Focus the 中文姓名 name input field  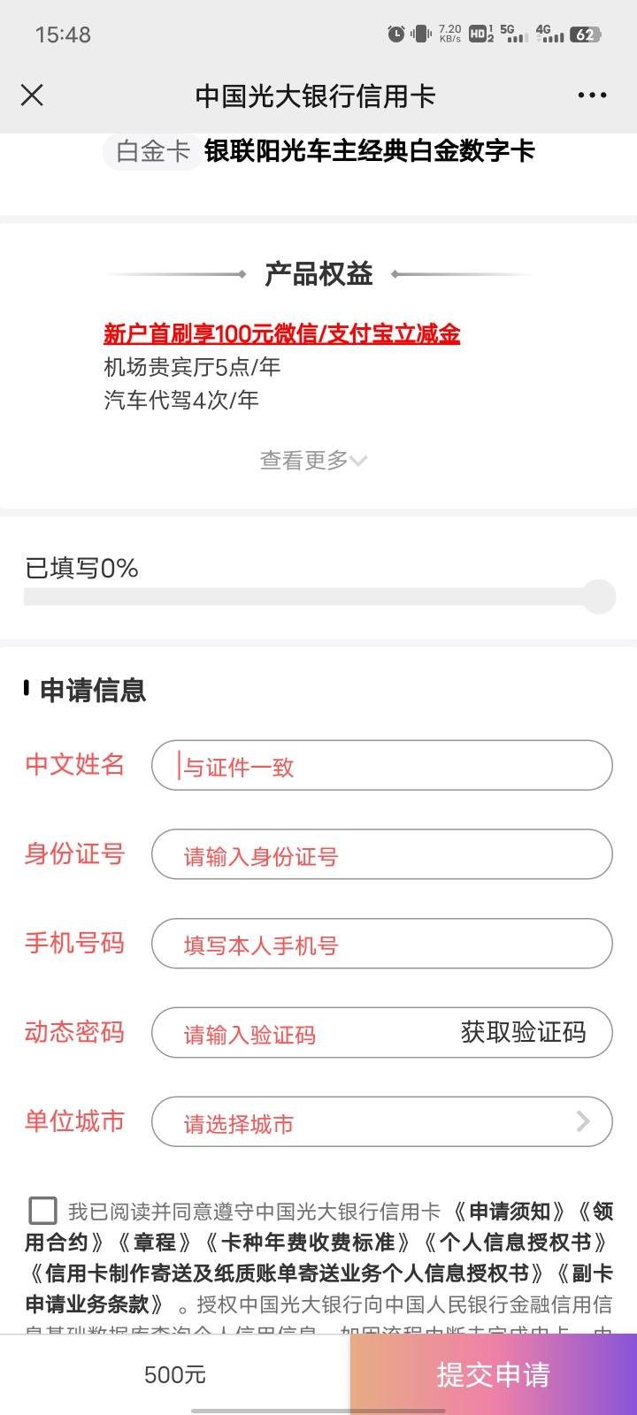tap(382, 766)
